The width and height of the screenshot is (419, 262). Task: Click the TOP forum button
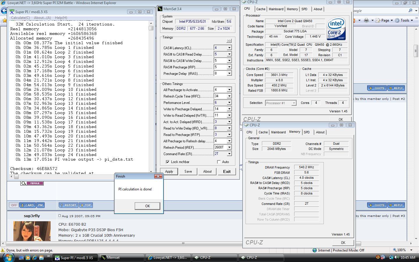click(x=86, y=205)
